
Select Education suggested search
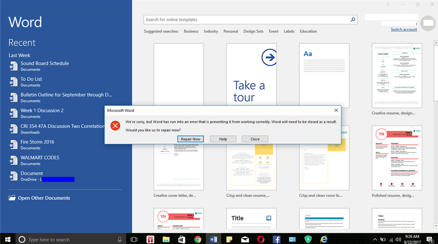tap(308, 31)
